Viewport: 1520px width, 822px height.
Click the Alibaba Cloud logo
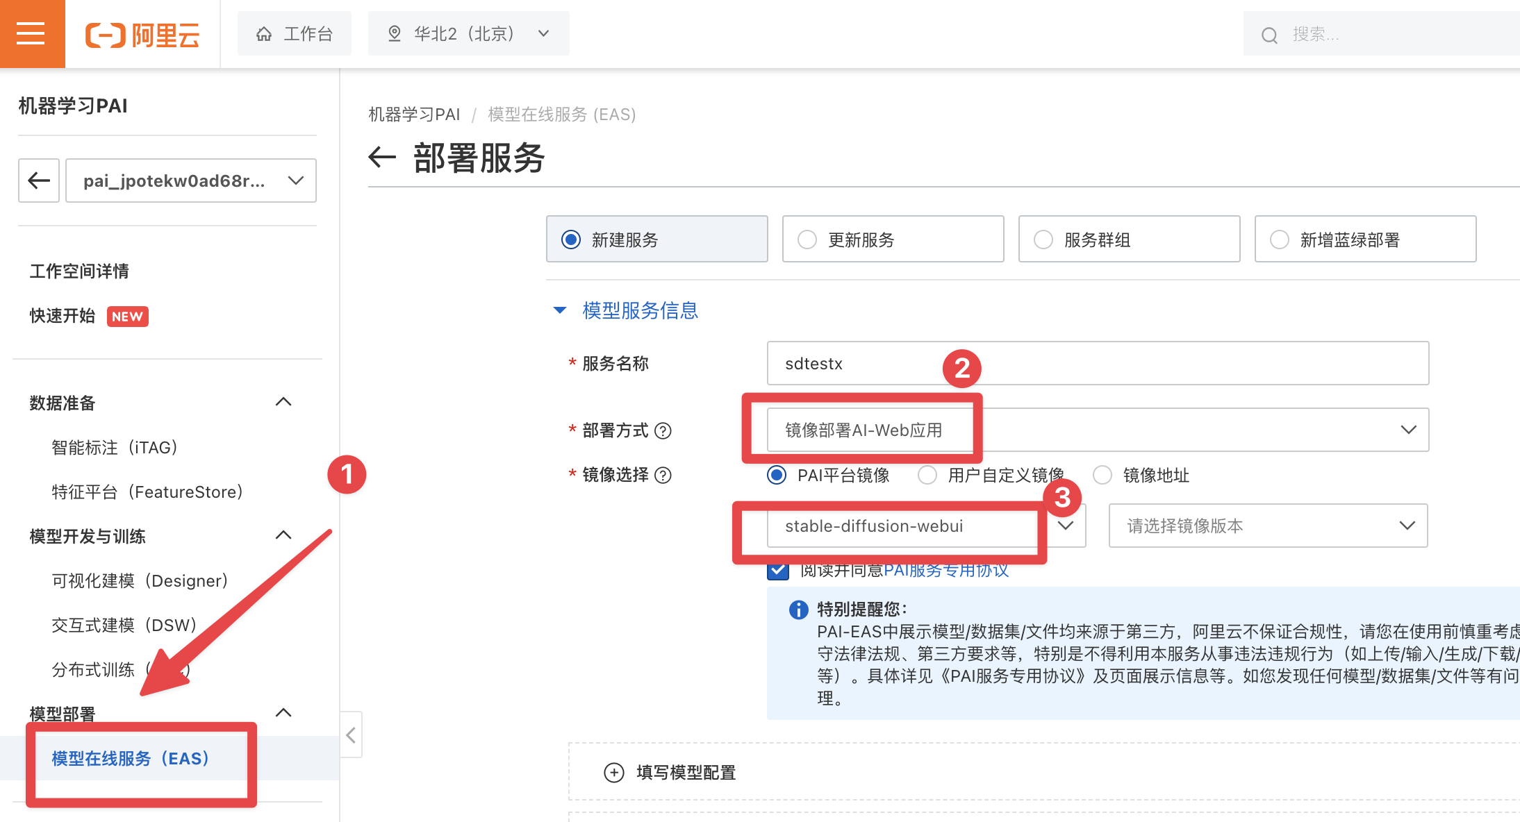[142, 35]
